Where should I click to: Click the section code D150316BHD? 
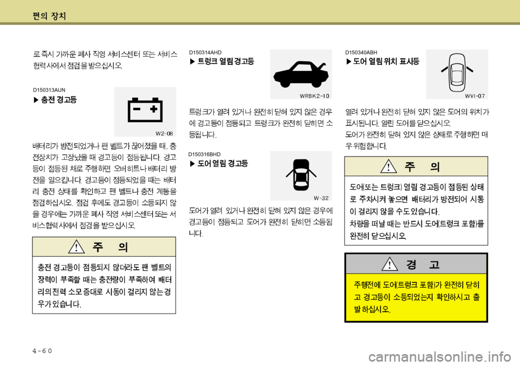point(205,154)
